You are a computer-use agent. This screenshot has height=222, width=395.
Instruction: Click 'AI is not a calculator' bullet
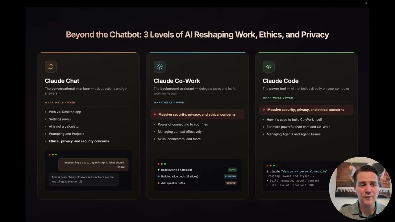point(64,126)
